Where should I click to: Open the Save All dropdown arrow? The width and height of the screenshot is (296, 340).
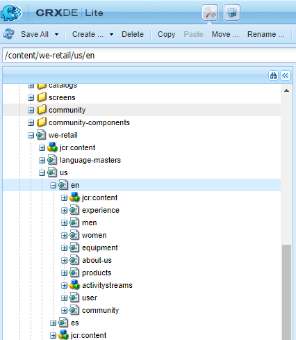pos(56,35)
